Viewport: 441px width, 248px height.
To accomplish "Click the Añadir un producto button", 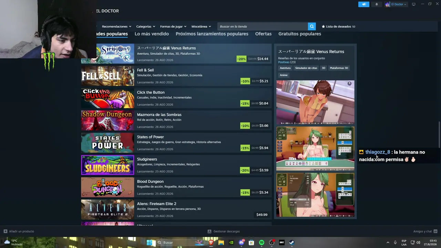I will click(x=19, y=231).
